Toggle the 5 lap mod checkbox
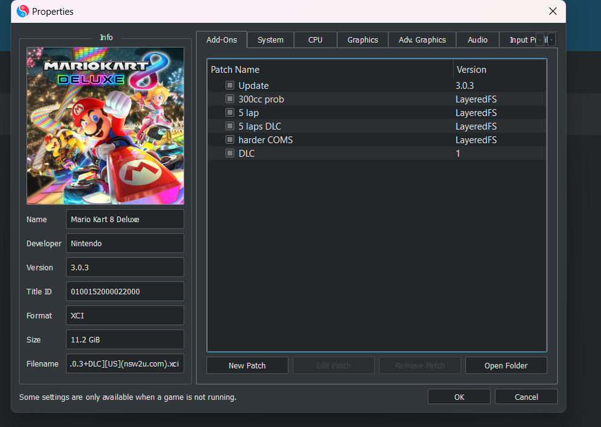Viewport: 601px width, 427px height. point(229,112)
